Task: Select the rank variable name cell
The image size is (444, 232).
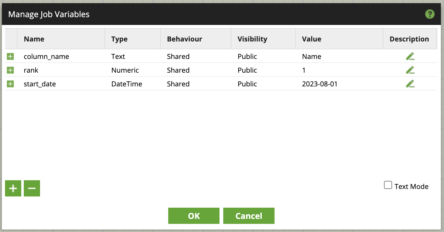Action: click(61, 70)
